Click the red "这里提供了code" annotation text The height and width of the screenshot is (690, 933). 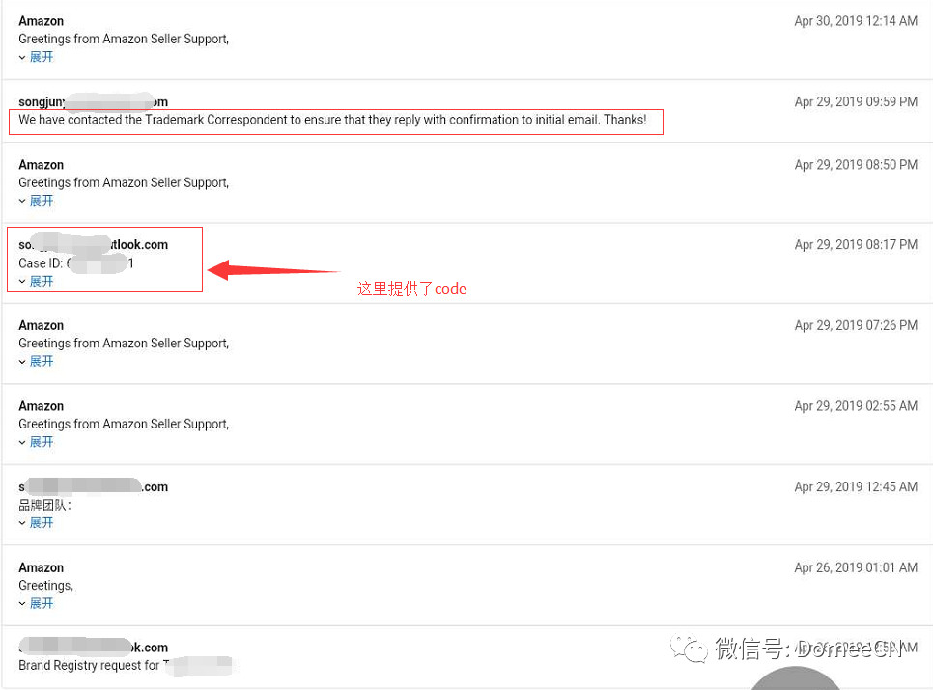411,289
